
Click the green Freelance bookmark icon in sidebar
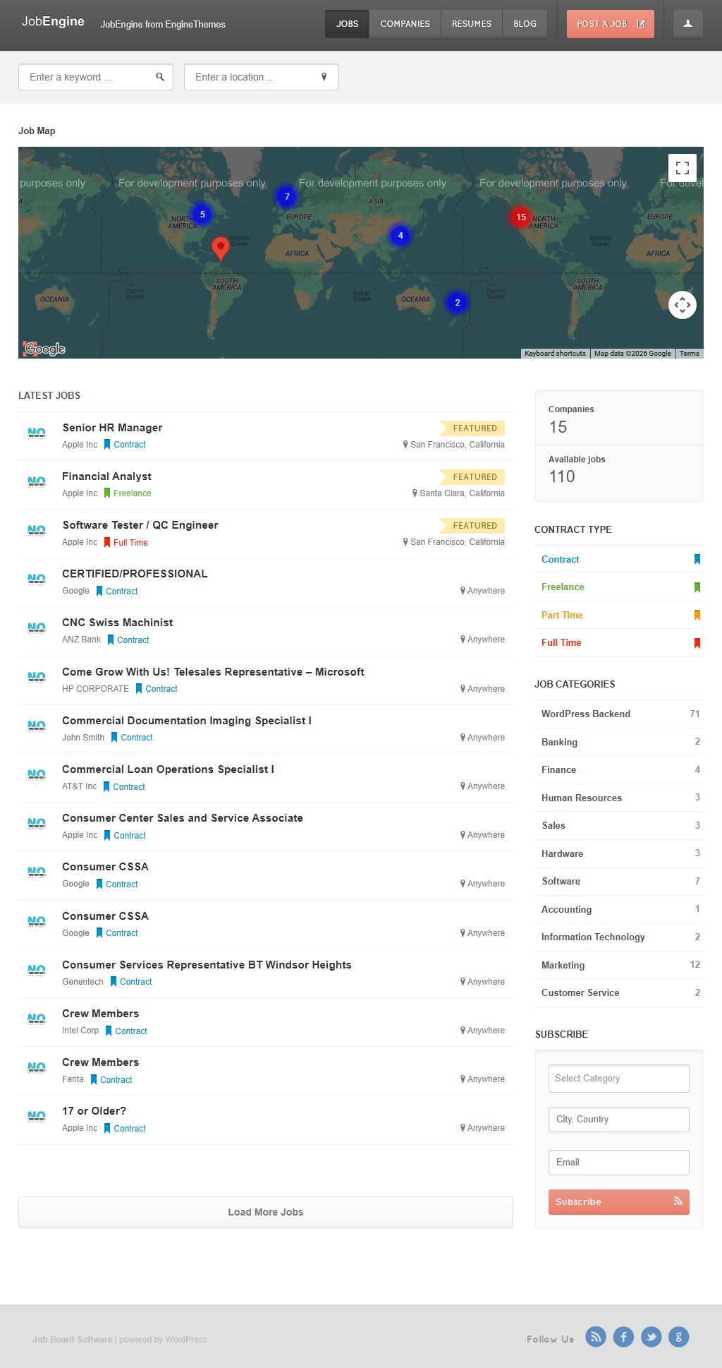coord(697,587)
